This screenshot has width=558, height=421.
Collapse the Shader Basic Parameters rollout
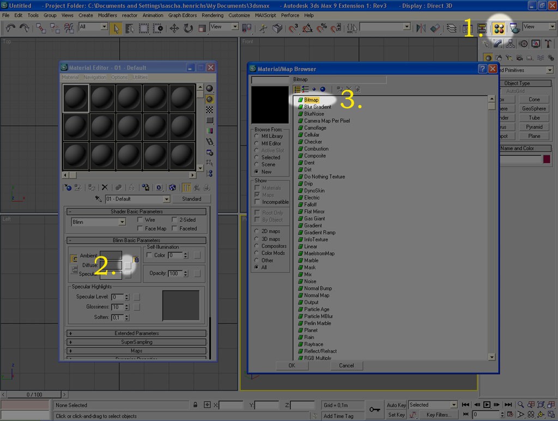click(x=137, y=212)
